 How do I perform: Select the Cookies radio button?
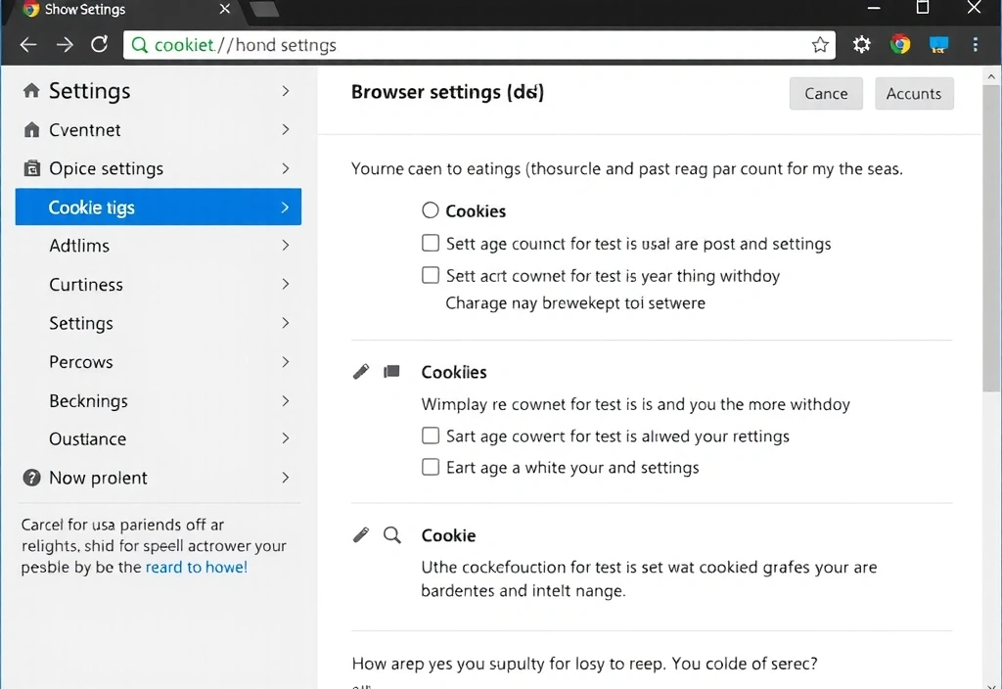[431, 210]
